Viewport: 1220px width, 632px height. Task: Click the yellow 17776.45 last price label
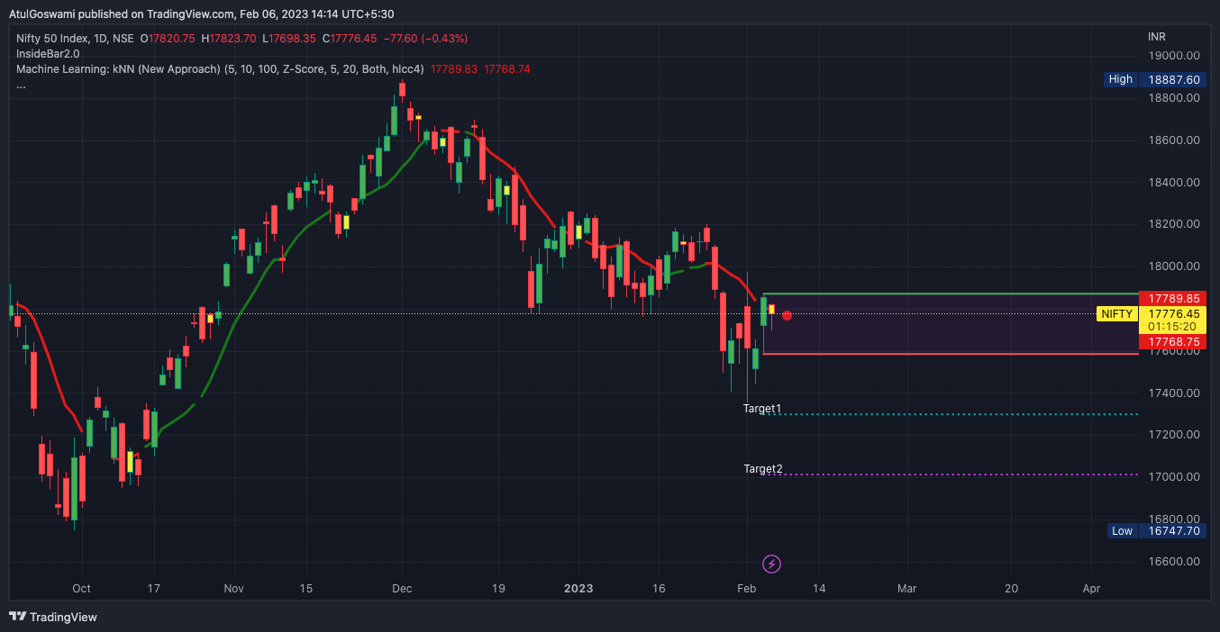[x=1173, y=313]
